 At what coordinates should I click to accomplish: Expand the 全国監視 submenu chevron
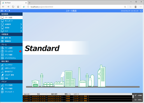pos(21,24)
